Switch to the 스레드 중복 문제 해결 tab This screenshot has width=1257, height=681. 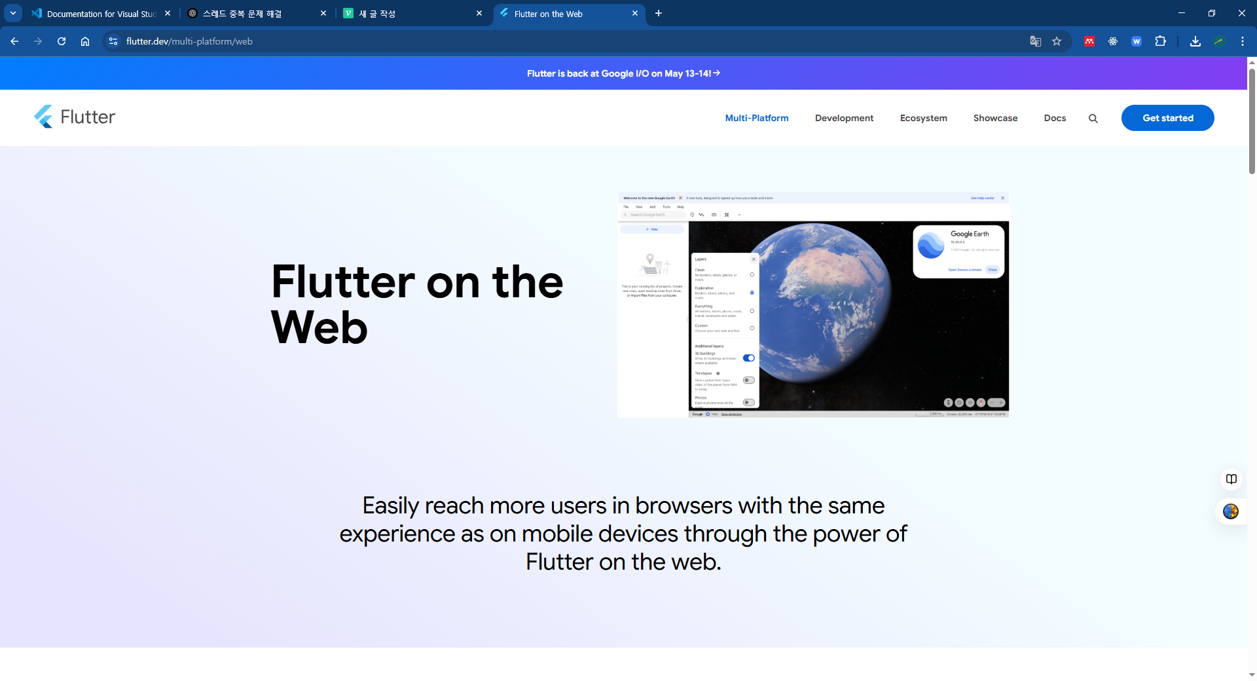click(257, 13)
